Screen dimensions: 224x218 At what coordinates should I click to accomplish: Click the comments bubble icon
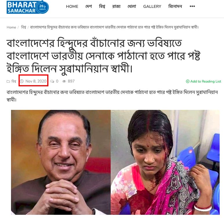tap(52, 81)
